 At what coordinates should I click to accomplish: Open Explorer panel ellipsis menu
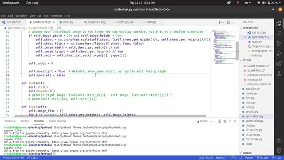pos(269,22)
